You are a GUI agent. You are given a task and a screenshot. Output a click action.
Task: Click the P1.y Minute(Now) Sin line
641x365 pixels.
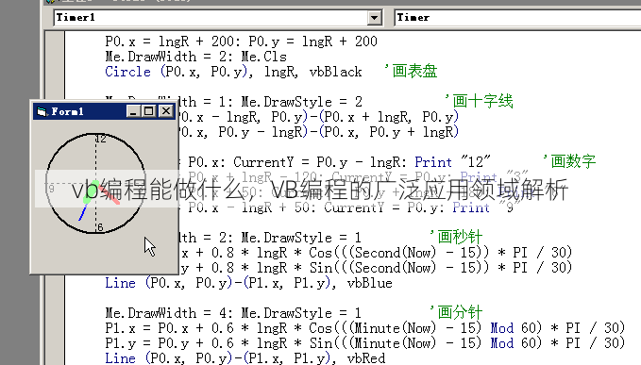coord(365,343)
